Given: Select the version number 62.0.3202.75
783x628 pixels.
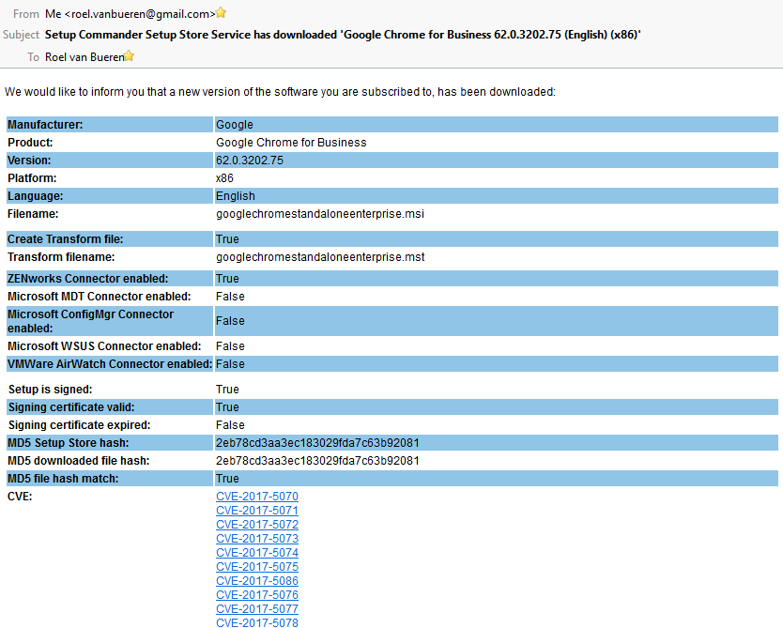Looking at the screenshot, I should pyautogui.click(x=249, y=161).
